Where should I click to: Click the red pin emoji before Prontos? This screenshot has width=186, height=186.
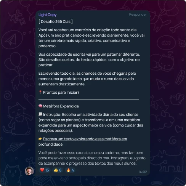coord(40,92)
